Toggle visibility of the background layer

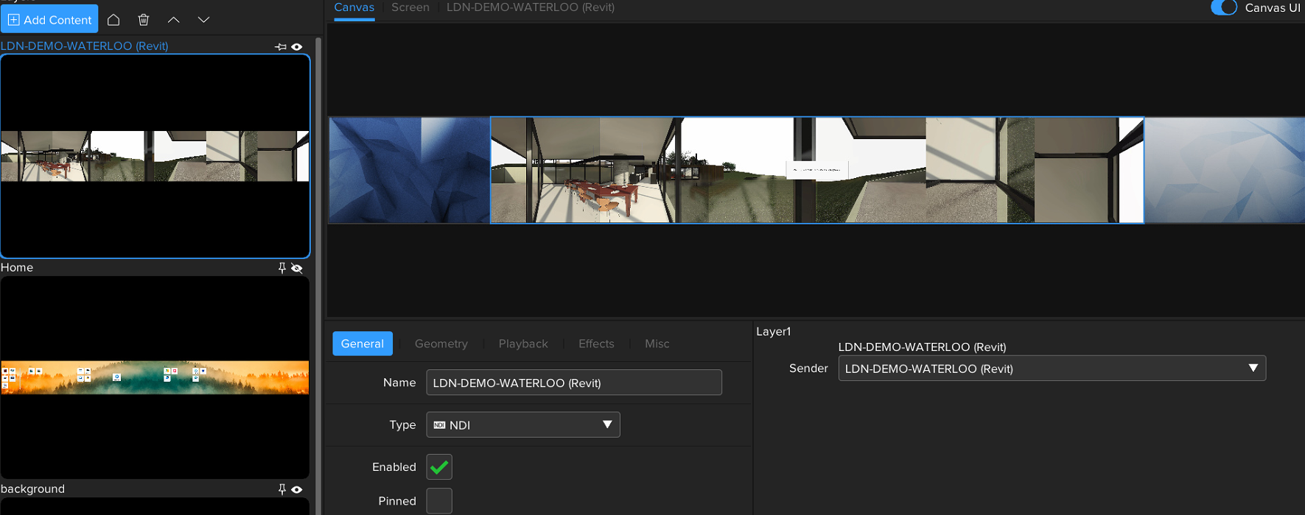(x=297, y=489)
